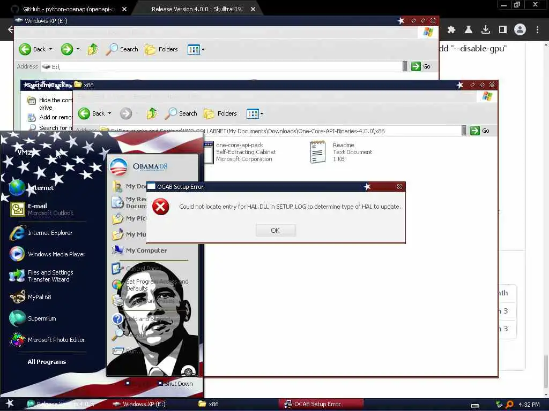The width and height of the screenshot is (549, 411).
Task: Click Add or remove programs task link
Action: point(50,117)
